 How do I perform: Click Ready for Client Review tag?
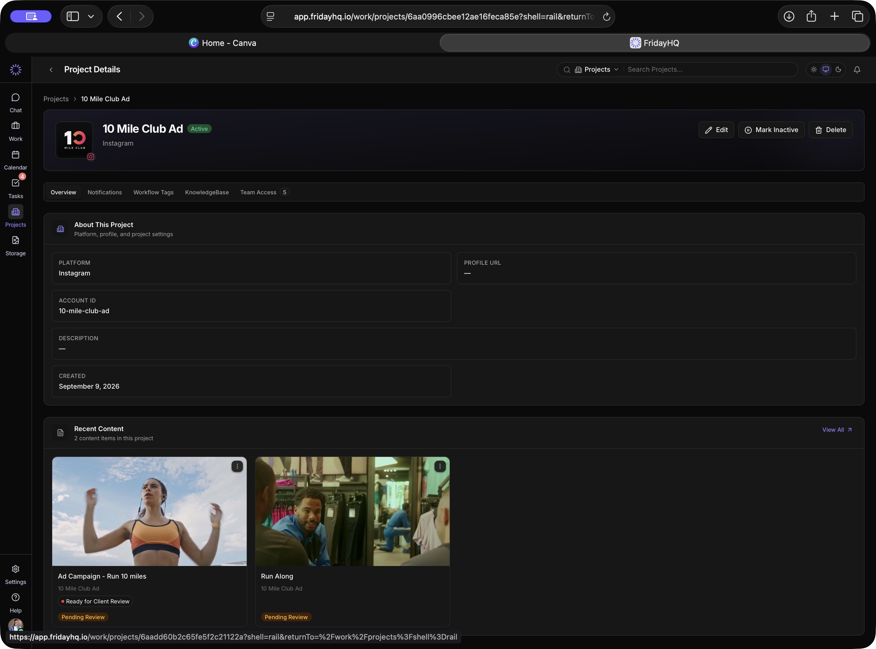[95, 602]
